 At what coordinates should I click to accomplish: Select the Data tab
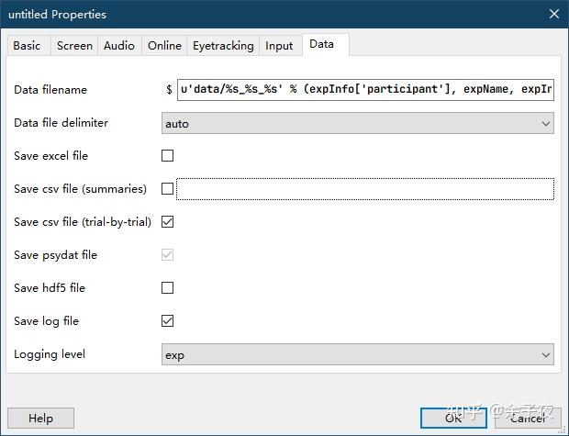(322, 44)
